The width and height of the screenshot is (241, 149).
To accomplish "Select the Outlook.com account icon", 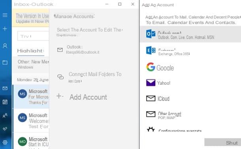I will tap(151, 34).
